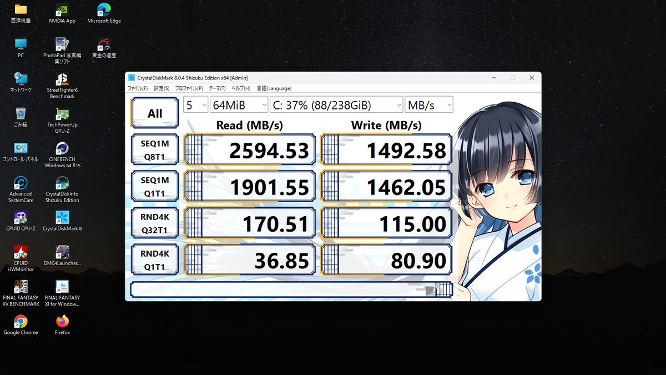The width and height of the screenshot is (666, 375).
Task: Launch Advanced SystemCare from the desktop
Action: point(21,189)
